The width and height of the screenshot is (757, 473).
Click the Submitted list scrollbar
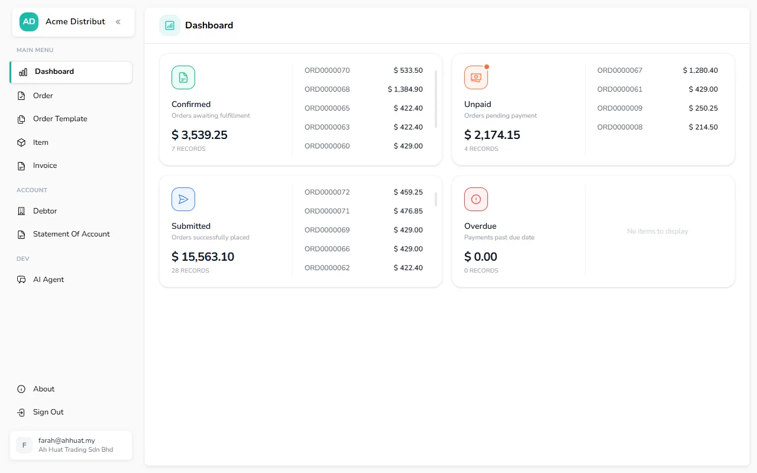click(x=436, y=199)
